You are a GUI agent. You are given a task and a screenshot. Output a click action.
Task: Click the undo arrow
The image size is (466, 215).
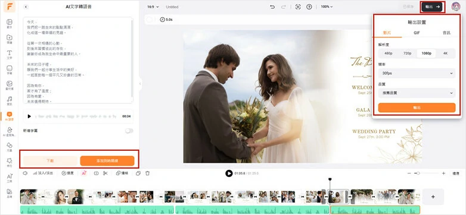tap(272, 7)
